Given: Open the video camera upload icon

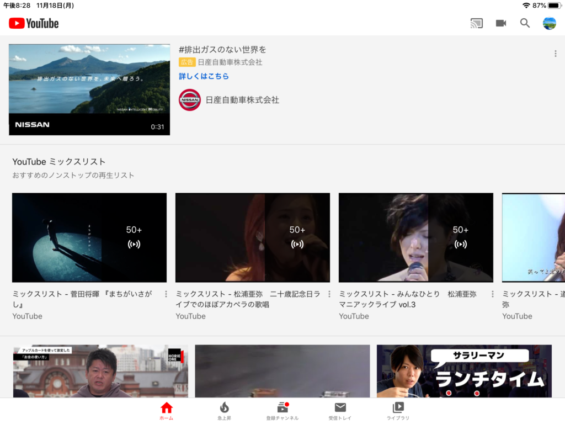Looking at the screenshot, I should pyautogui.click(x=501, y=23).
